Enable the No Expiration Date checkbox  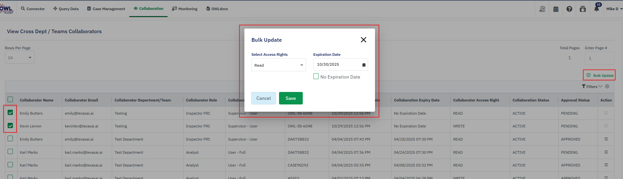pyautogui.click(x=316, y=77)
